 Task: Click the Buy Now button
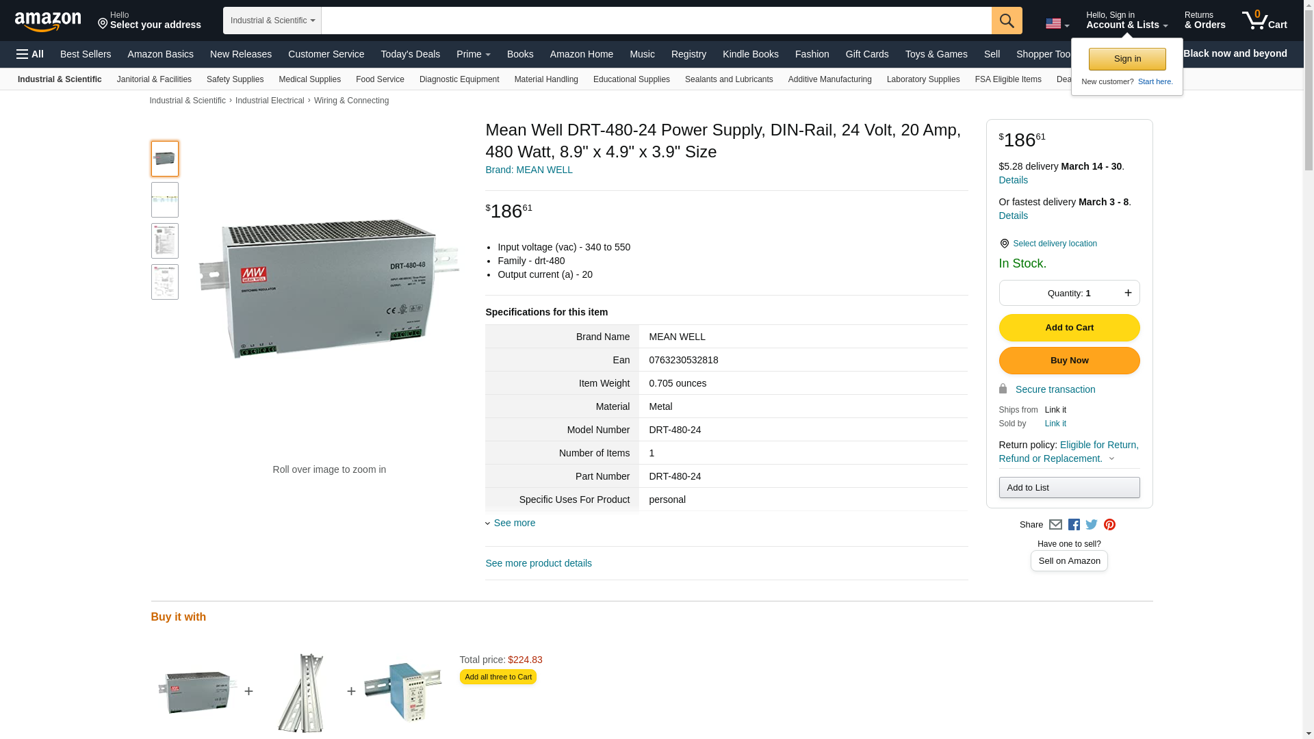(1069, 361)
